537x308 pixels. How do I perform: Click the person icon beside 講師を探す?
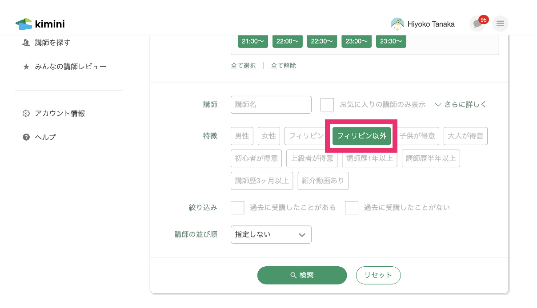click(26, 43)
